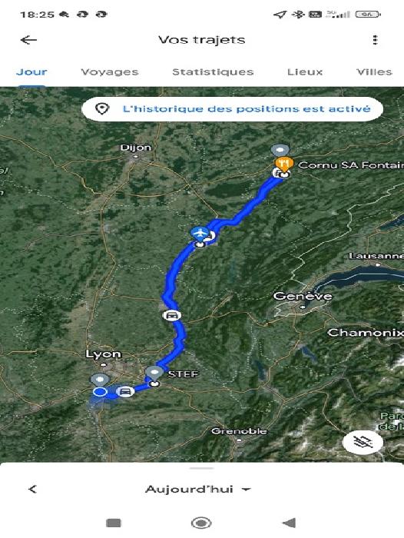Select the orange restaurant pin near Cornu SA

(284, 164)
